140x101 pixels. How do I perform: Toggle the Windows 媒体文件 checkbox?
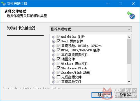[x=59, y=64]
